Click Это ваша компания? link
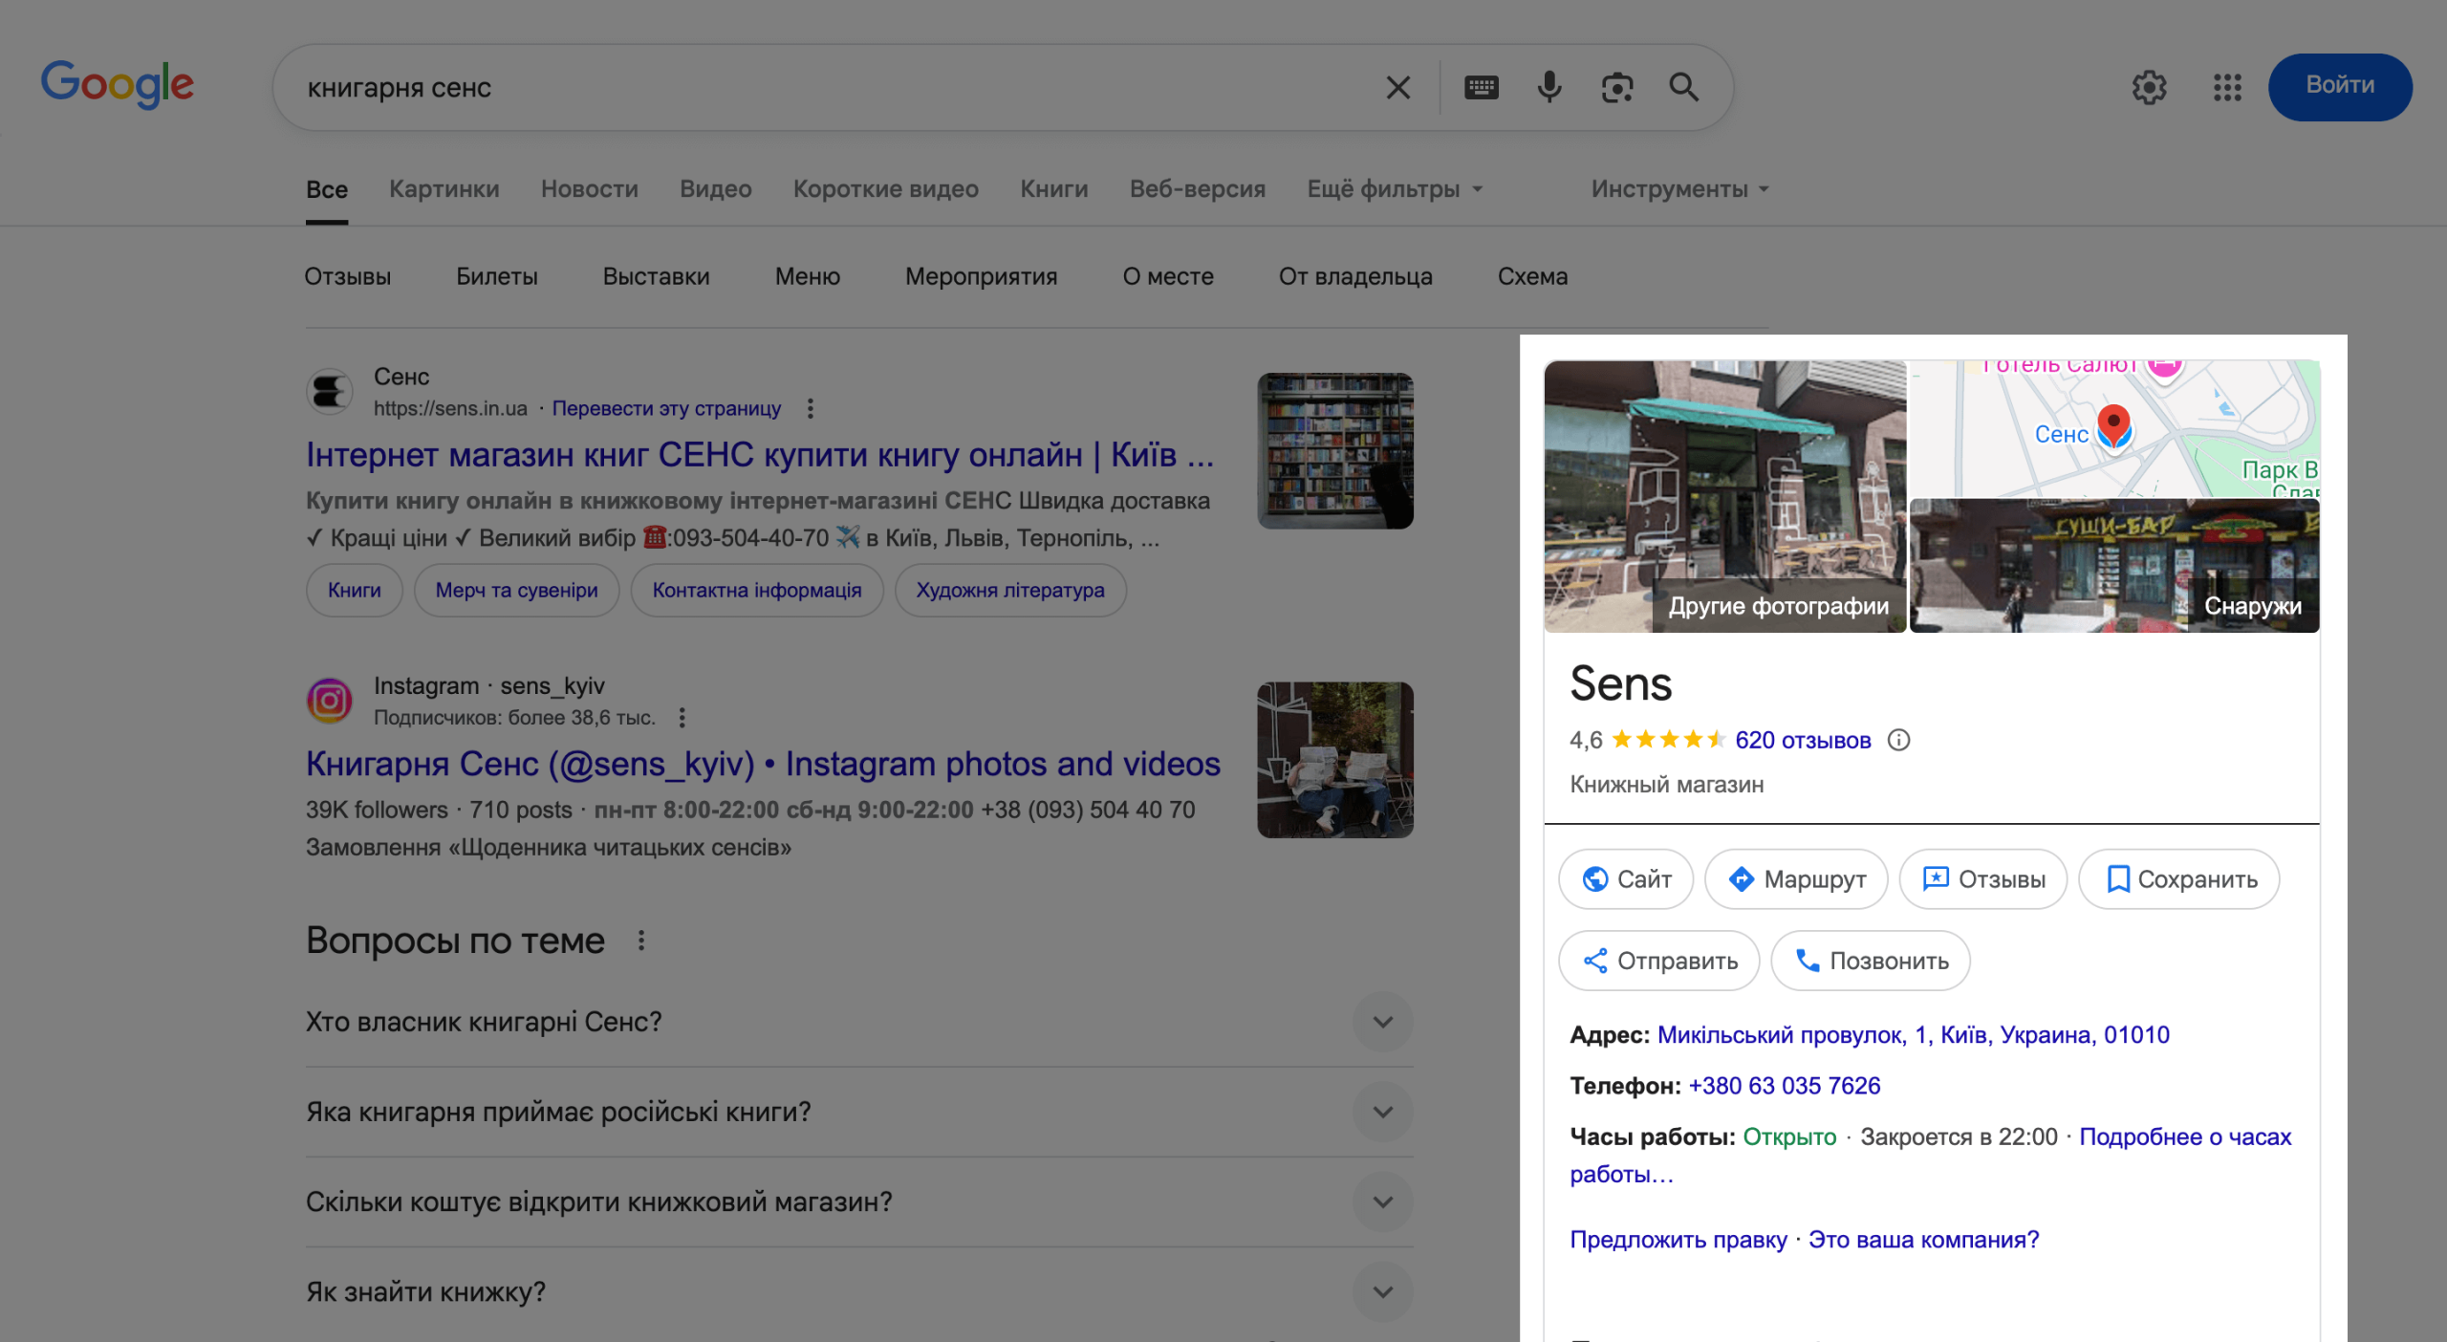The image size is (2447, 1342). pyautogui.click(x=1923, y=1241)
